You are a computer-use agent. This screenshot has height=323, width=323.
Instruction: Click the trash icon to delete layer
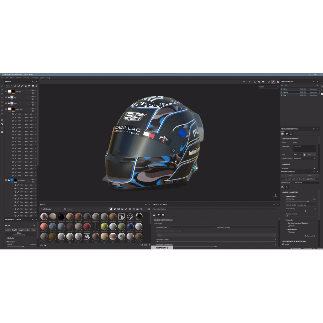(36, 86)
